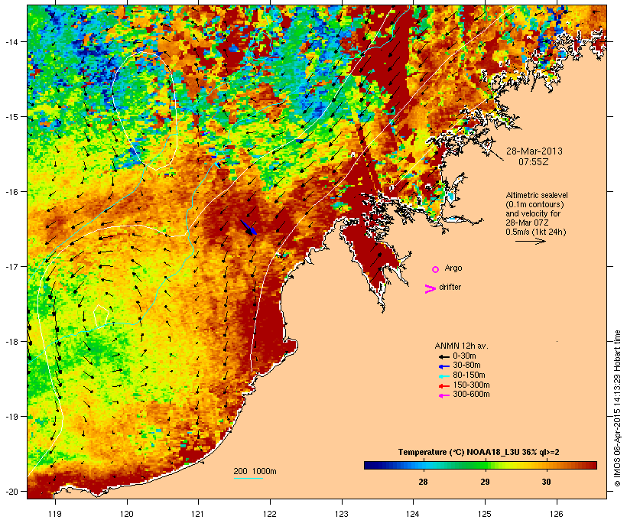Click the magenta Argo circle legend marker
The width and height of the screenshot is (627, 520).
pyautogui.click(x=436, y=269)
